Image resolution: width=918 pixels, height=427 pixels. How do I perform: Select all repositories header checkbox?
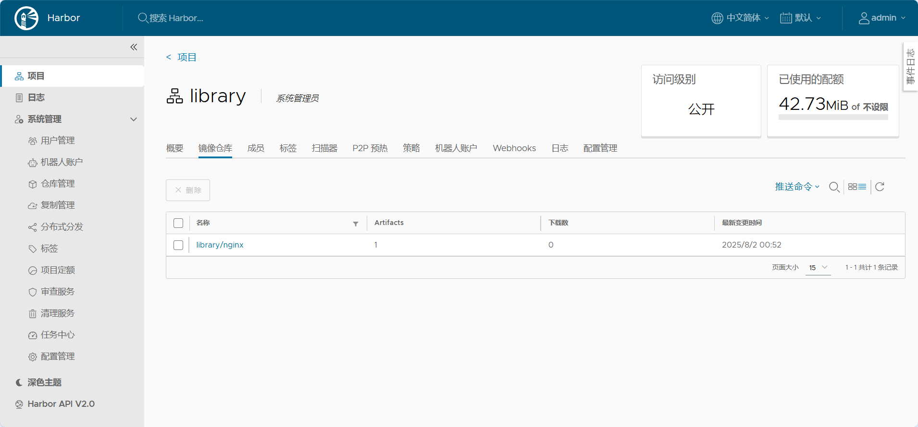coord(178,223)
